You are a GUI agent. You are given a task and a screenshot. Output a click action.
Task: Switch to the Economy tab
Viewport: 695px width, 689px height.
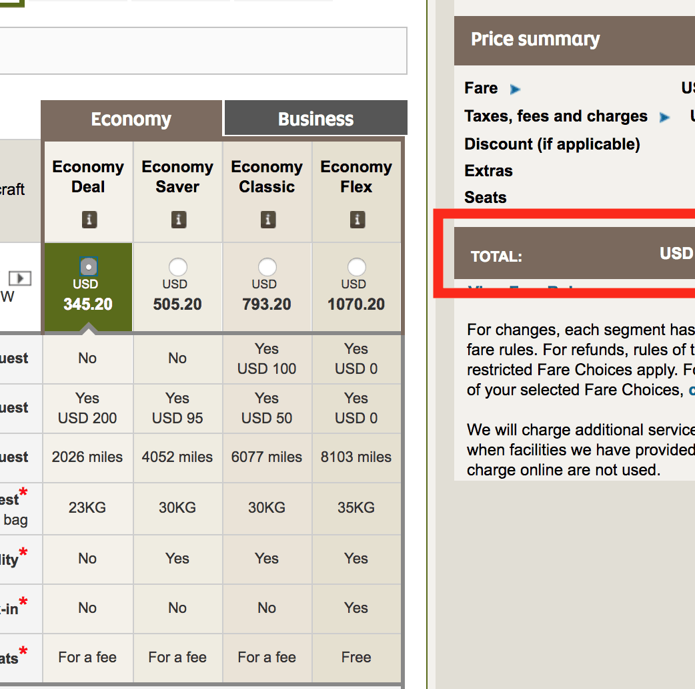[x=131, y=120]
